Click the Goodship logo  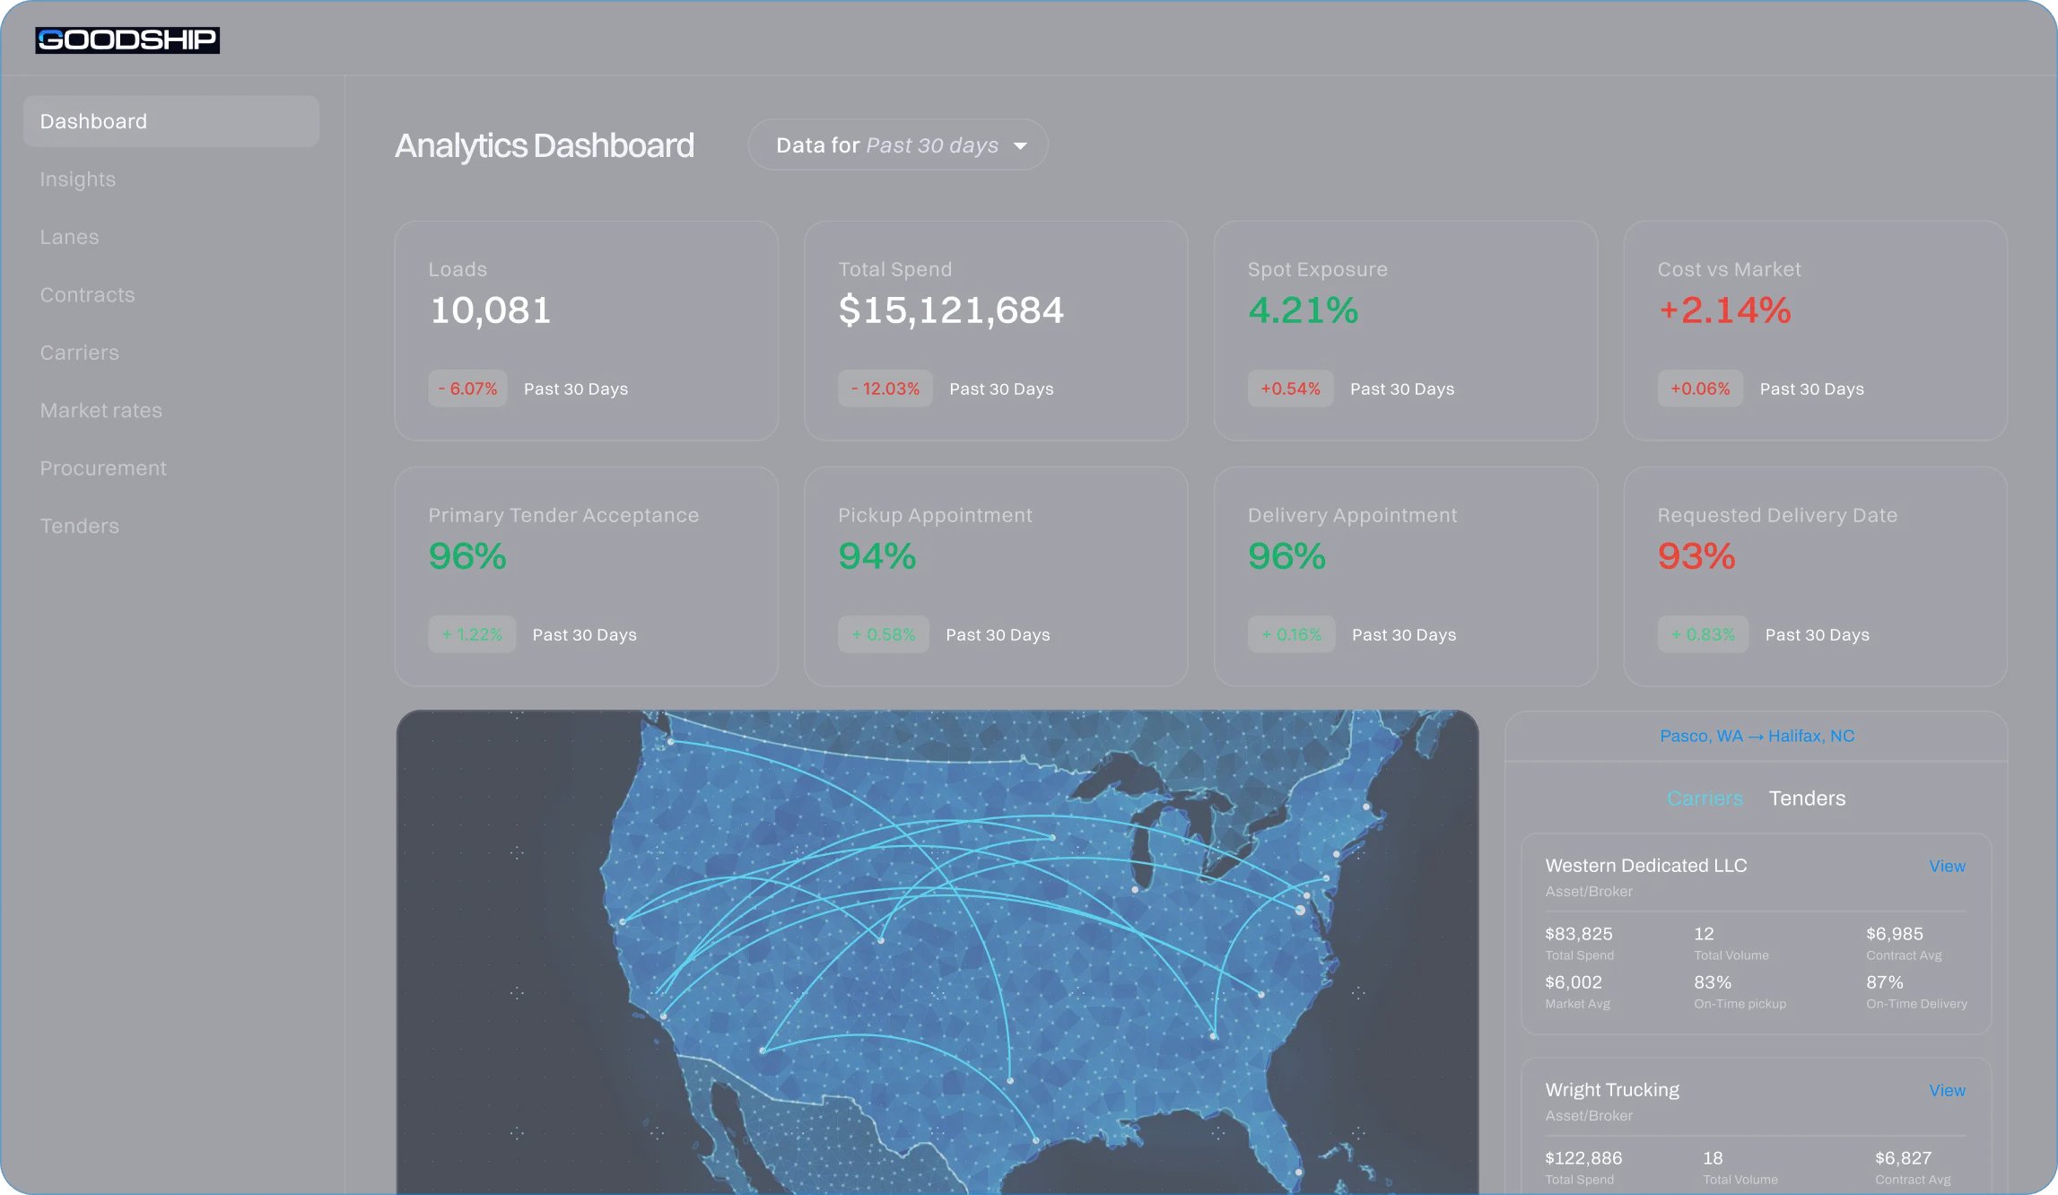coord(127,39)
